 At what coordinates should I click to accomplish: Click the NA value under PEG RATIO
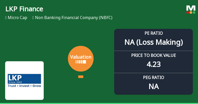(154, 86)
